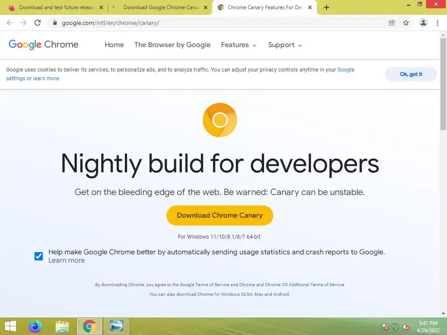This screenshot has width=447, height=335.
Task: Click the Chrome taskbar icon
Action: (x=89, y=326)
